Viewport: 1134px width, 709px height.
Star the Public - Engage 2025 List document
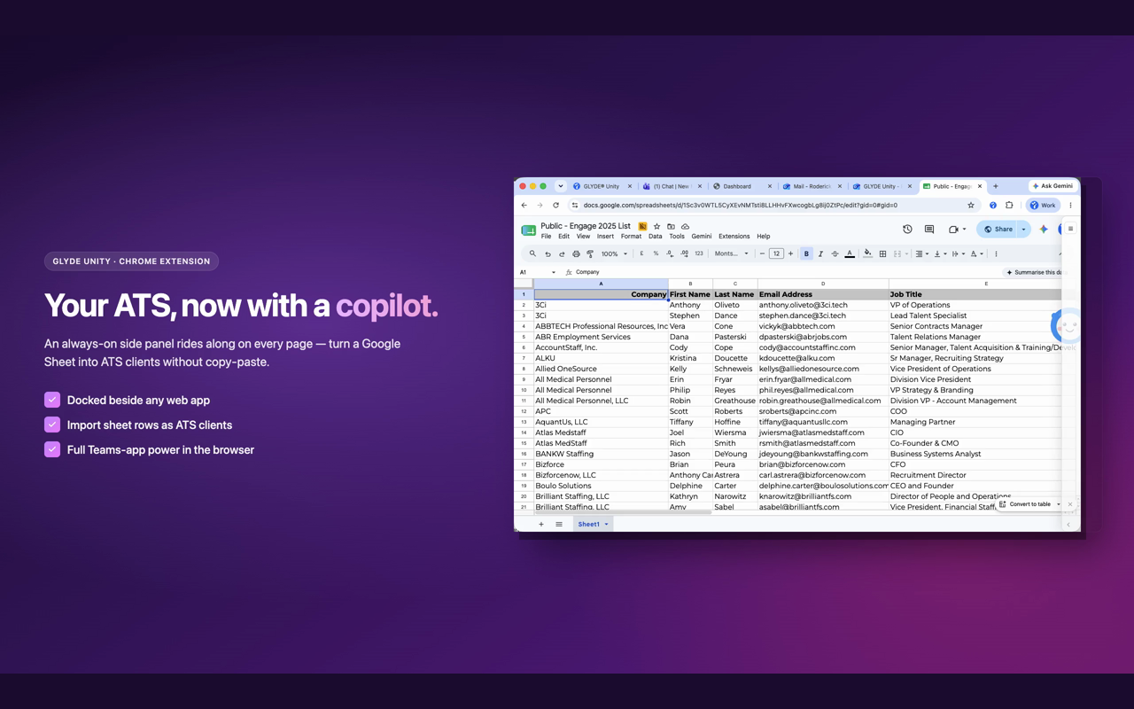pos(656,227)
